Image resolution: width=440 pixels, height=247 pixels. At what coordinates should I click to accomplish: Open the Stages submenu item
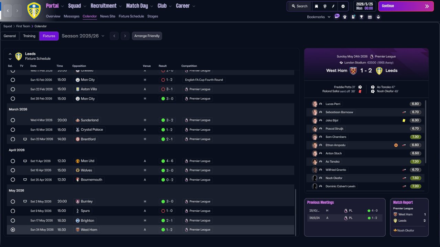(153, 16)
